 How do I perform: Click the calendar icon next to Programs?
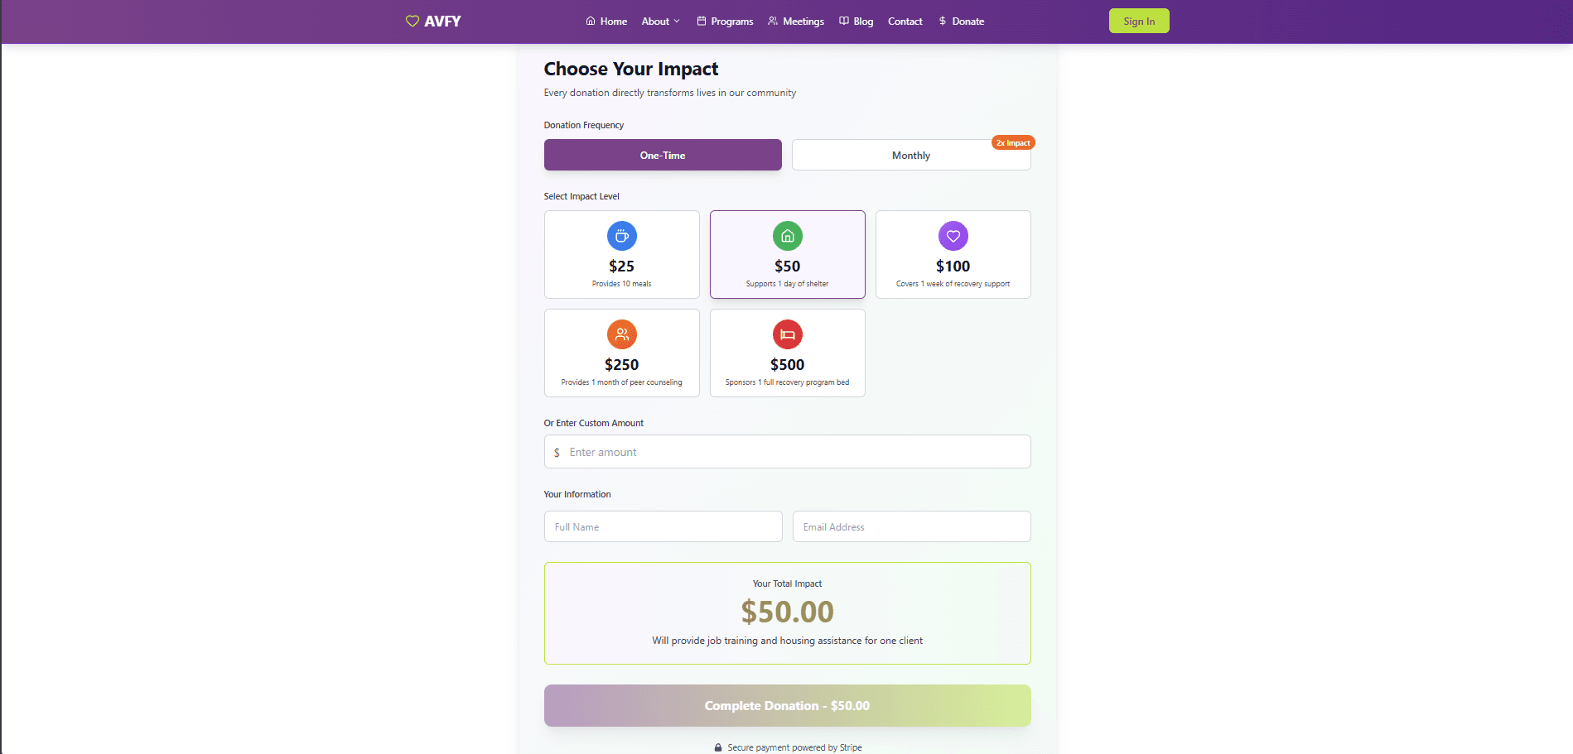tap(699, 20)
